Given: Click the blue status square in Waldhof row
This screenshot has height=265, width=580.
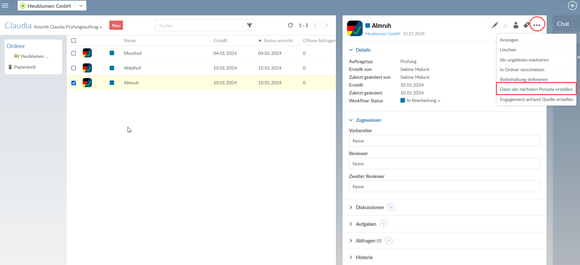Looking at the screenshot, I should click(x=112, y=68).
